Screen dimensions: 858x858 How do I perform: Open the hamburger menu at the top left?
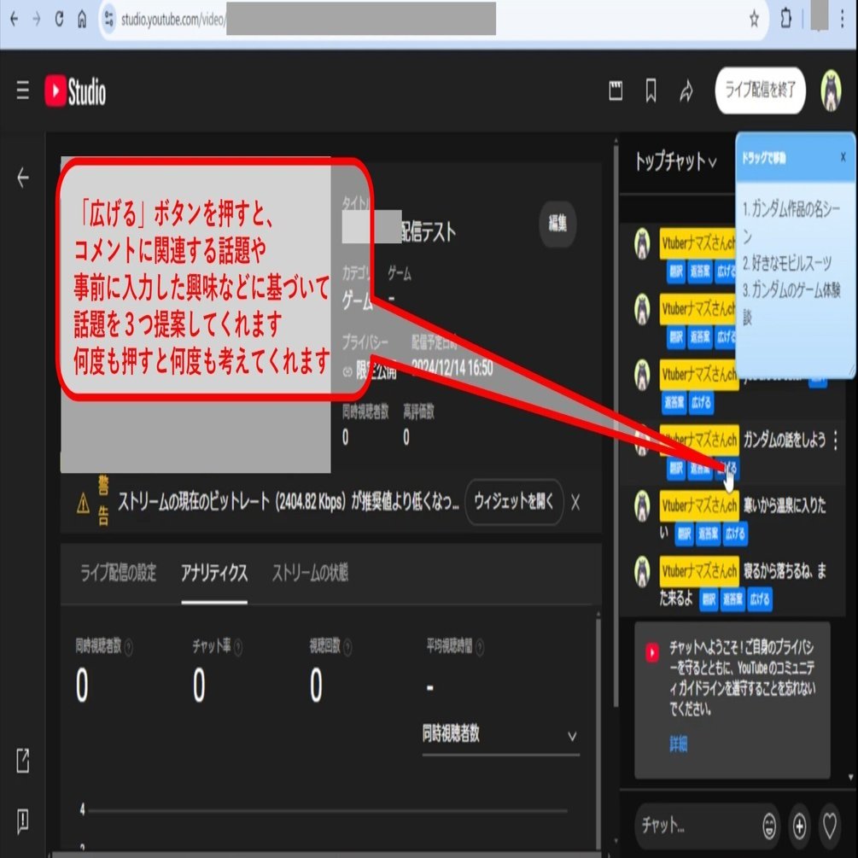coord(22,91)
